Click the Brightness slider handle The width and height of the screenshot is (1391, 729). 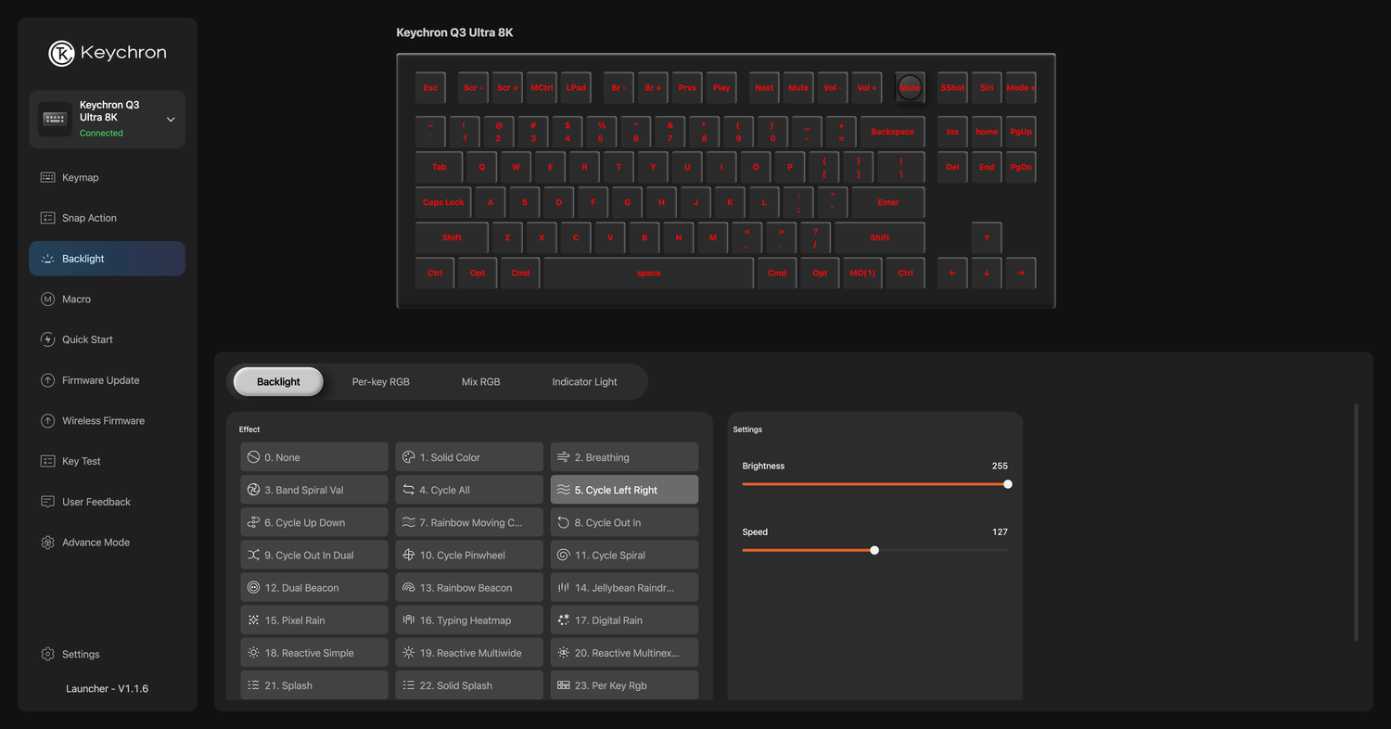click(x=1007, y=484)
